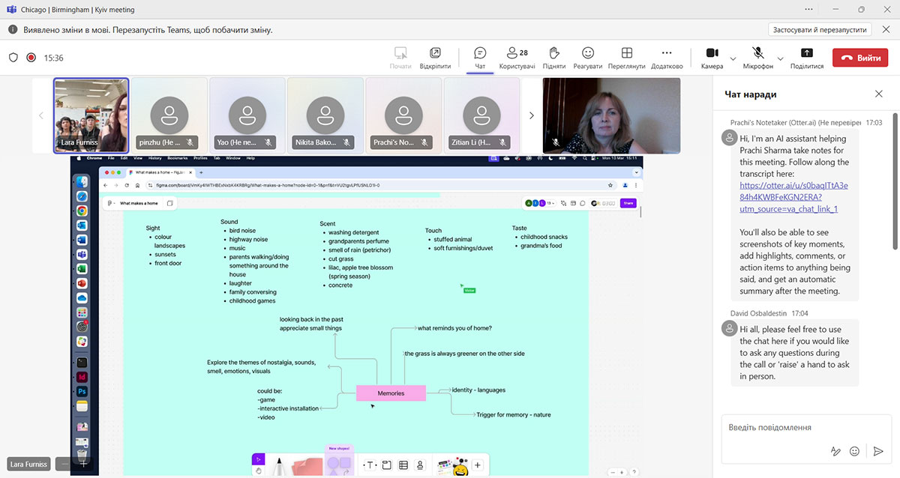The height and width of the screenshot is (478, 900).
Task: Close the Чат наради panel
Action: [x=879, y=94]
